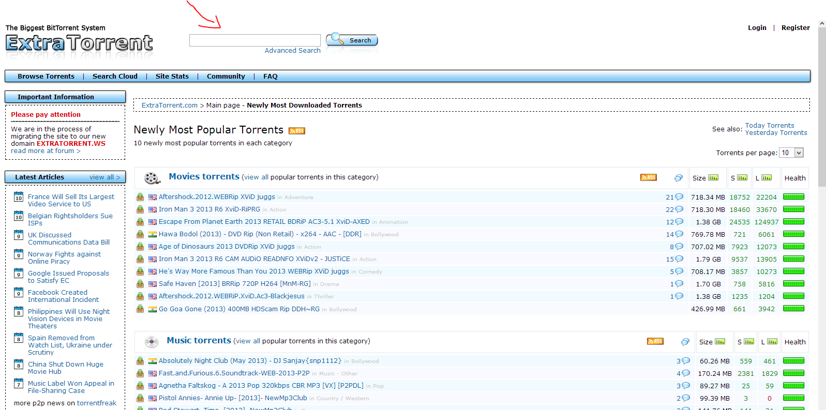Click download icon for Absolutely Night Club
Screen dimensions: 826x410
tap(140, 361)
